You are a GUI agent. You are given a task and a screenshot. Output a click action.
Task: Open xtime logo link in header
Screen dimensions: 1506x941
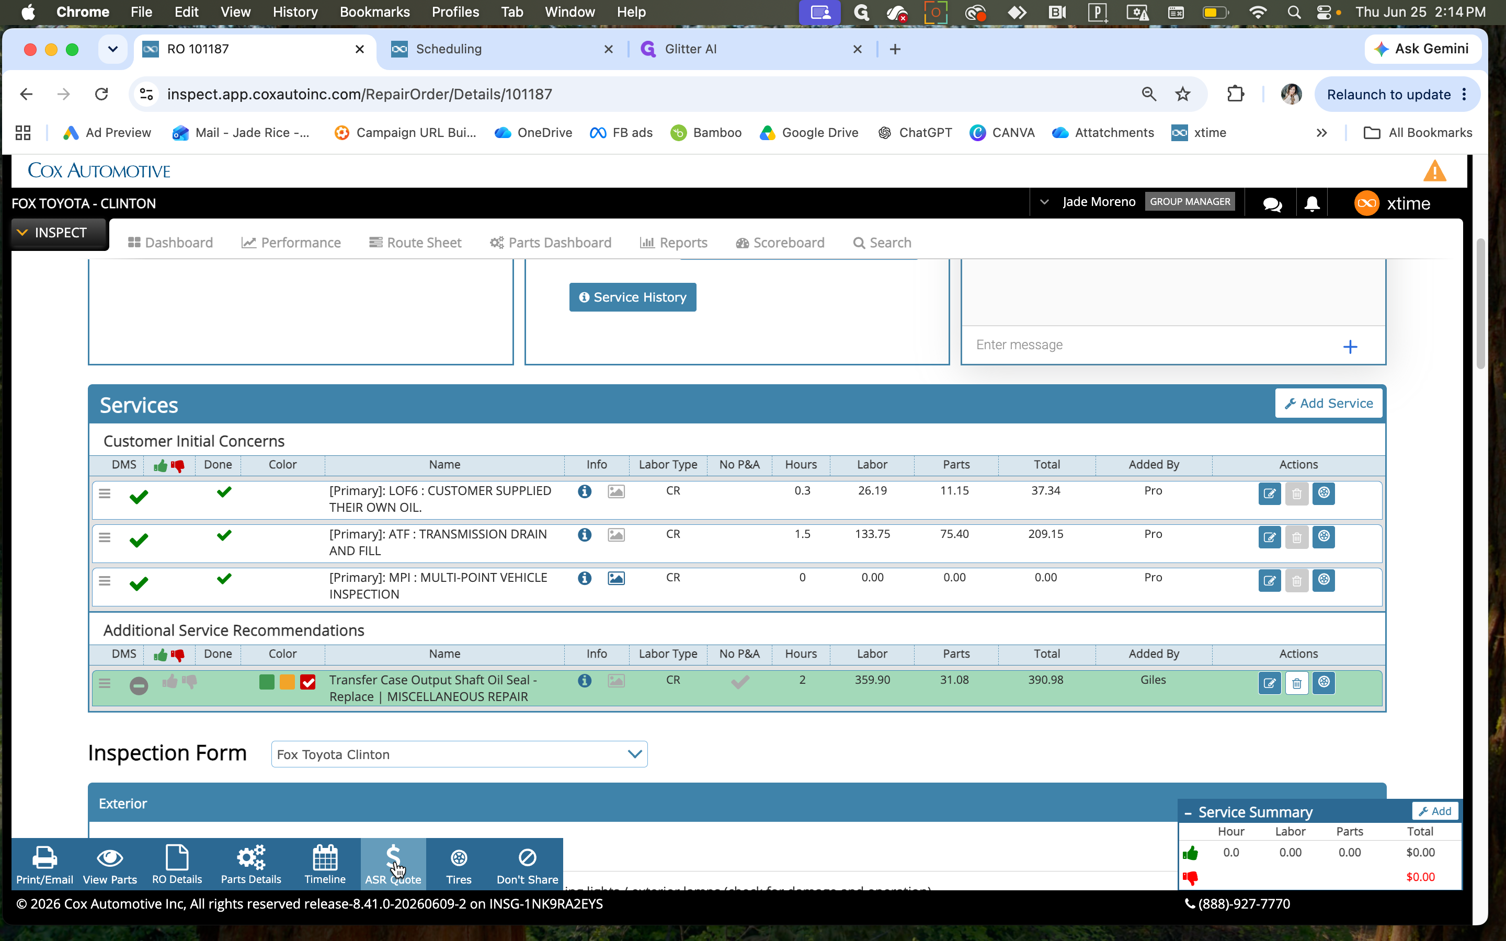tap(1392, 203)
